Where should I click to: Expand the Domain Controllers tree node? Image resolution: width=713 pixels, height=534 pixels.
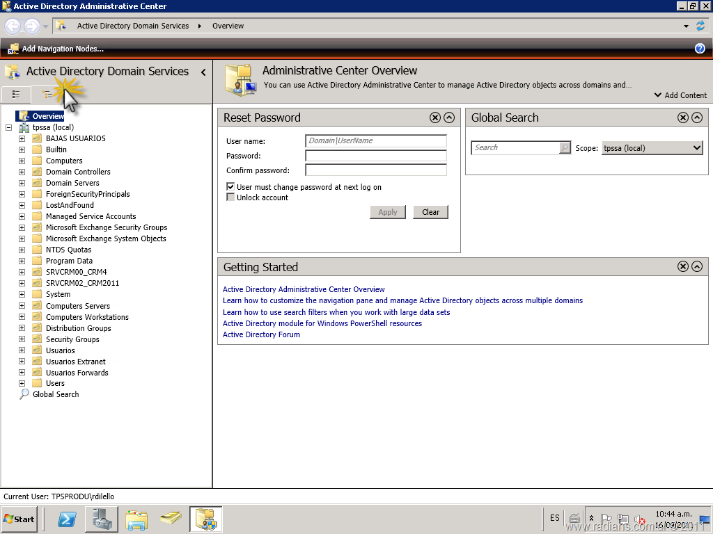click(x=22, y=172)
